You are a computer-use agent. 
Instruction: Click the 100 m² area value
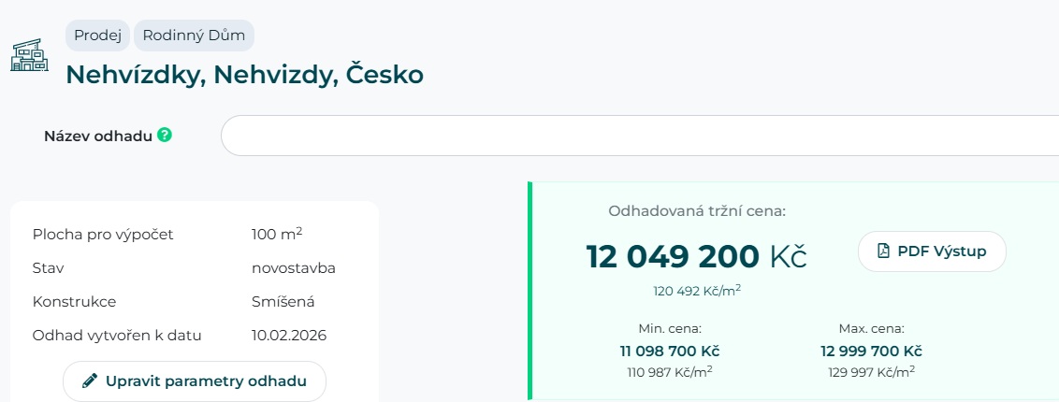[277, 234]
